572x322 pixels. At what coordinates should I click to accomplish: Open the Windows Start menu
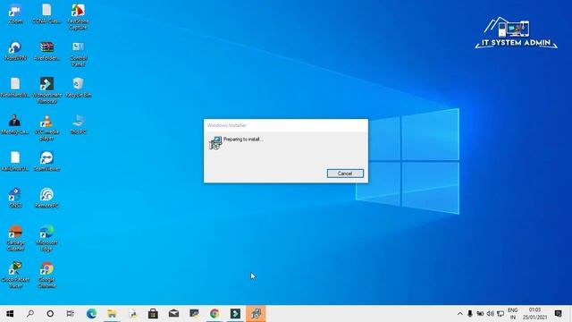click(x=10, y=314)
